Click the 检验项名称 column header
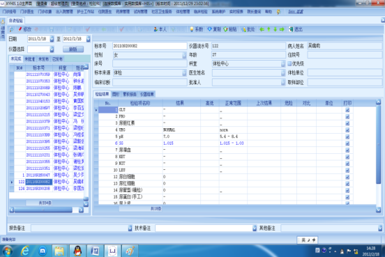This screenshot has width=385, height=257. coord(140,103)
